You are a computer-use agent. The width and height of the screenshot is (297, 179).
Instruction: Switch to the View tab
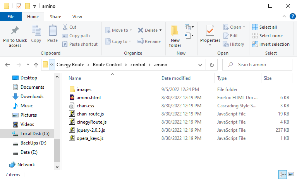pos(77,17)
